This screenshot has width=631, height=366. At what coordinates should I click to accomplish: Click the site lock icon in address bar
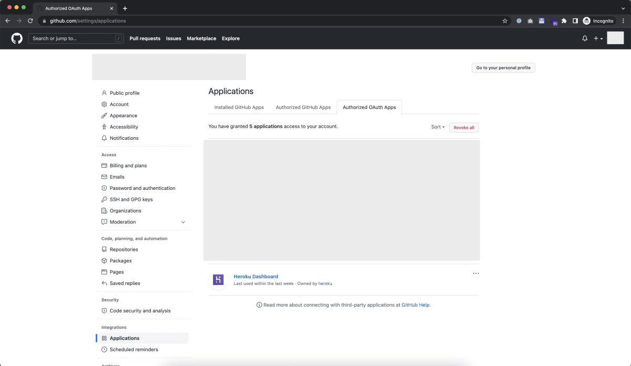coord(45,21)
